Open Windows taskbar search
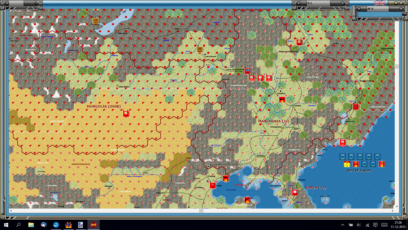The height and width of the screenshot is (230, 408). [x=18, y=225]
